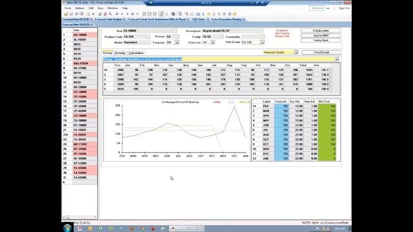The image size is (413, 232).
Task: Click the Model input field
Action: [137, 43]
